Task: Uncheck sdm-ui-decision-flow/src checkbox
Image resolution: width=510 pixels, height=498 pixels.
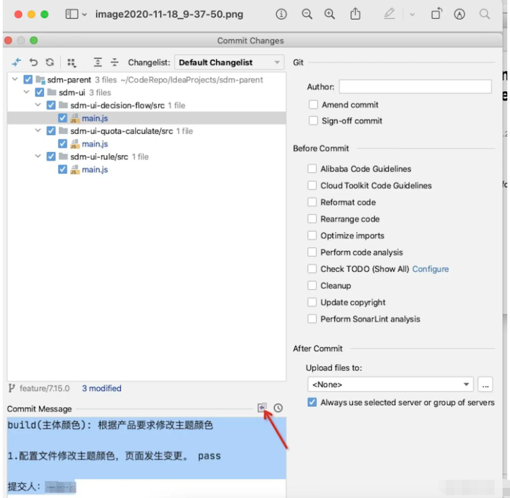Action: (x=51, y=105)
